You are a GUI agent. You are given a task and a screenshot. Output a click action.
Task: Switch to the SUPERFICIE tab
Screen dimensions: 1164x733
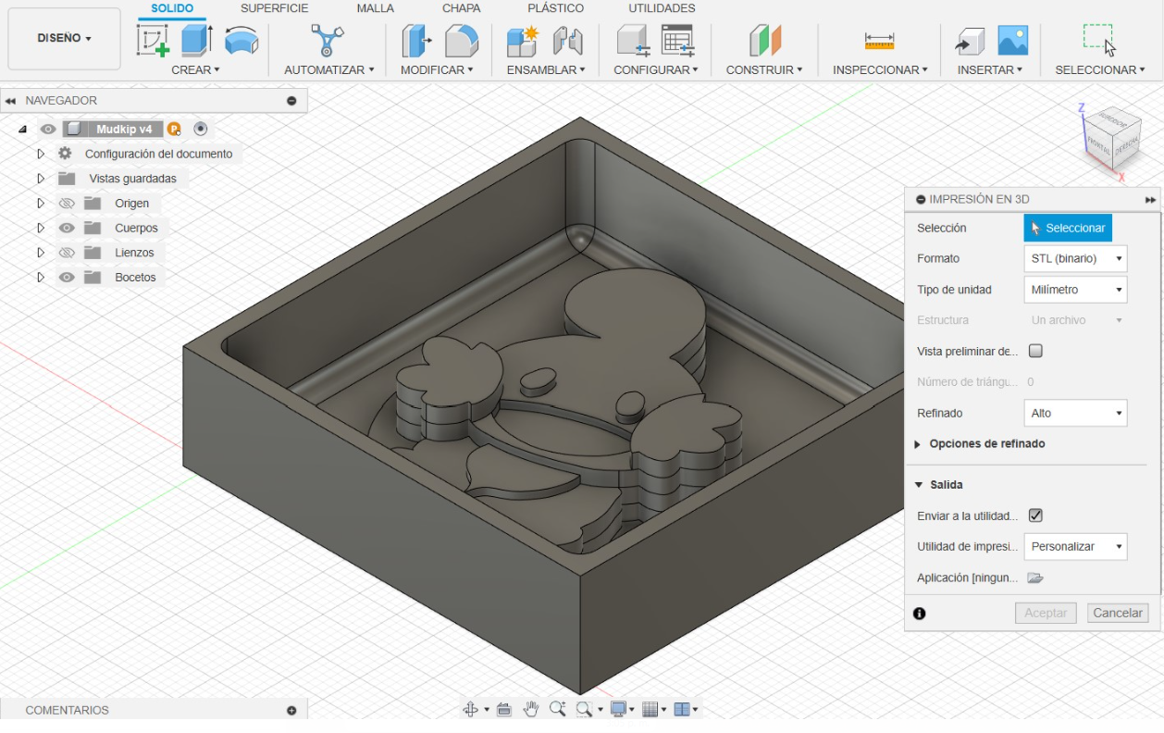tap(275, 8)
